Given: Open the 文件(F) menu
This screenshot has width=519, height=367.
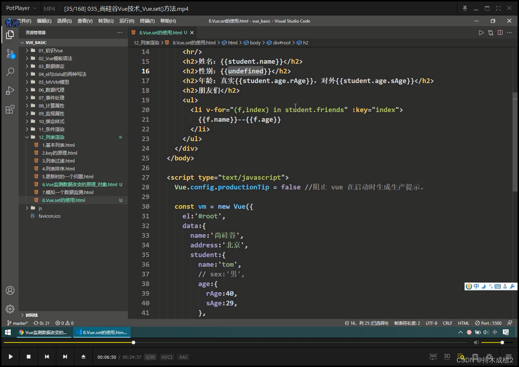Looking at the screenshot, I should tap(24, 21).
